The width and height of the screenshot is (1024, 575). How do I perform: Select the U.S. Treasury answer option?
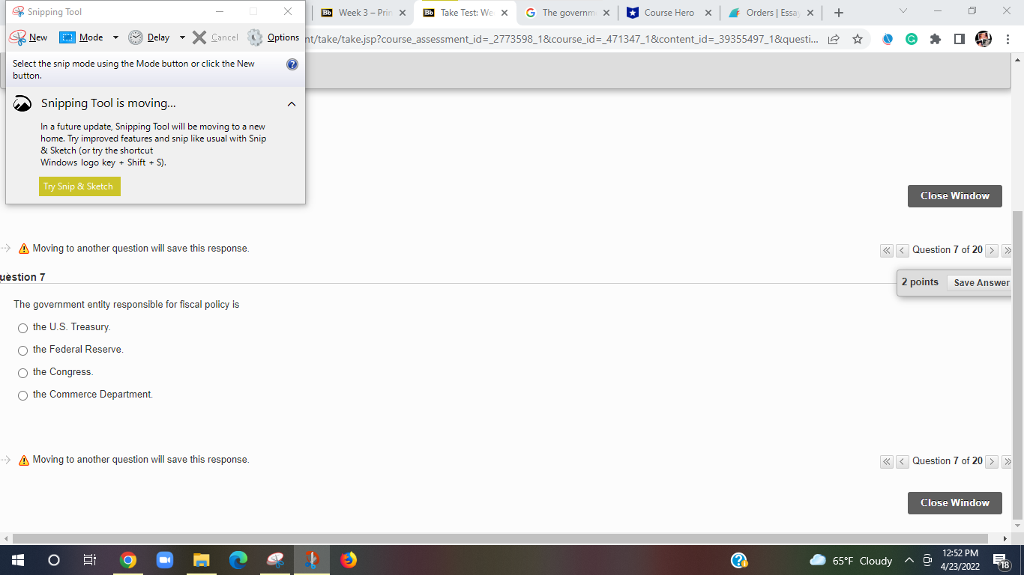[22, 328]
